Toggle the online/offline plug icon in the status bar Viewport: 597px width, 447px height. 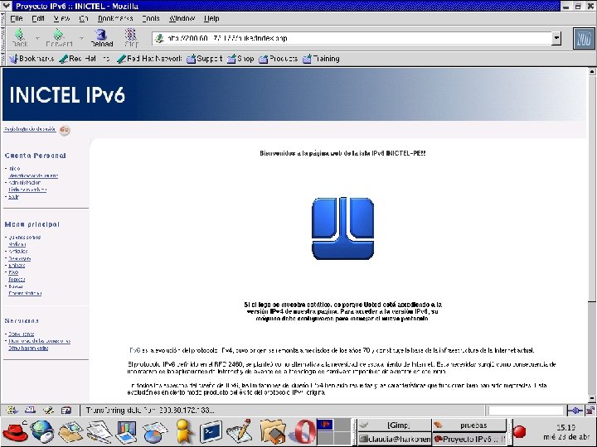tap(575, 411)
